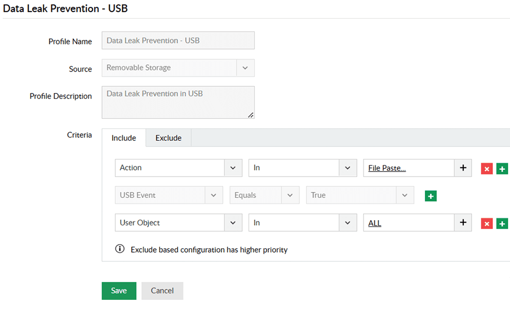Click the Profile Name field
The width and height of the screenshot is (510, 316).
click(x=178, y=40)
